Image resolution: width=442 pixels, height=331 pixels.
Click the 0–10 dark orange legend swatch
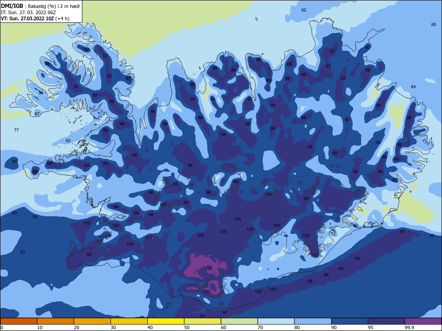[19, 321]
